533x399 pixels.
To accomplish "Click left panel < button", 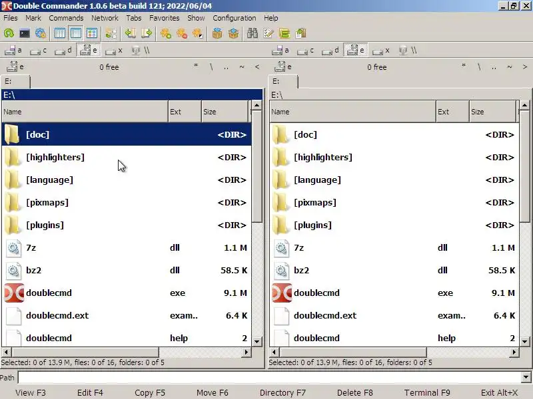I will (x=257, y=66).
